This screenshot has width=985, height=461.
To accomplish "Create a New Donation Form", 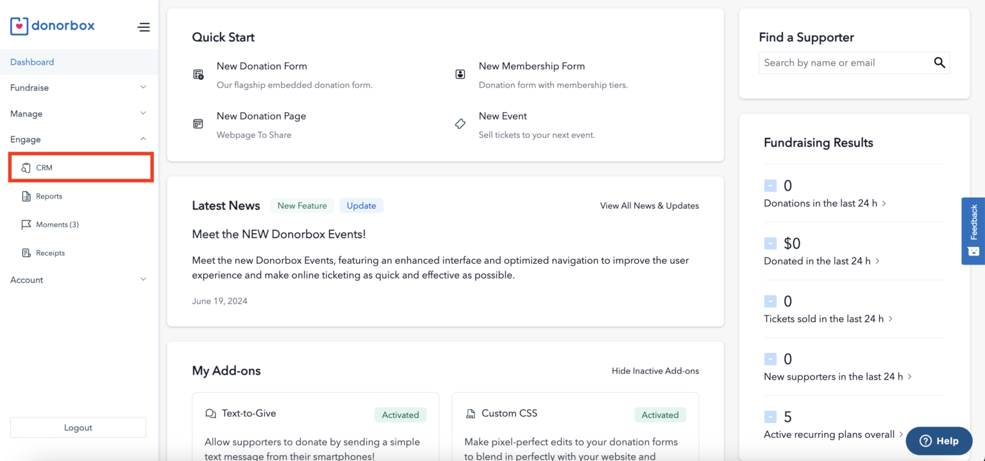I will (262, 66).
